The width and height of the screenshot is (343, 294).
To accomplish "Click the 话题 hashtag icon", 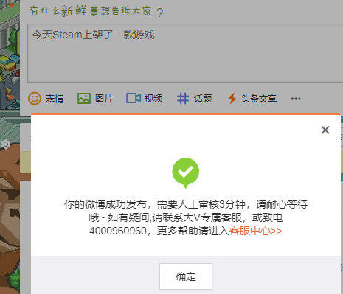I will click(x=183, y=99).
